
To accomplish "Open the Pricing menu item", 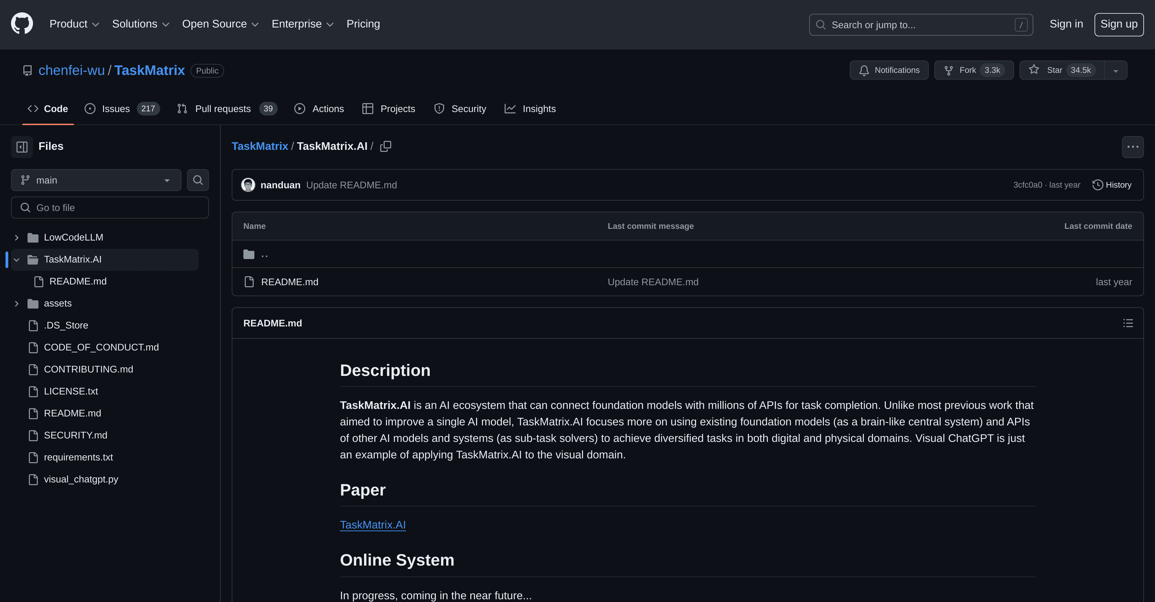I will pos(363,24).
